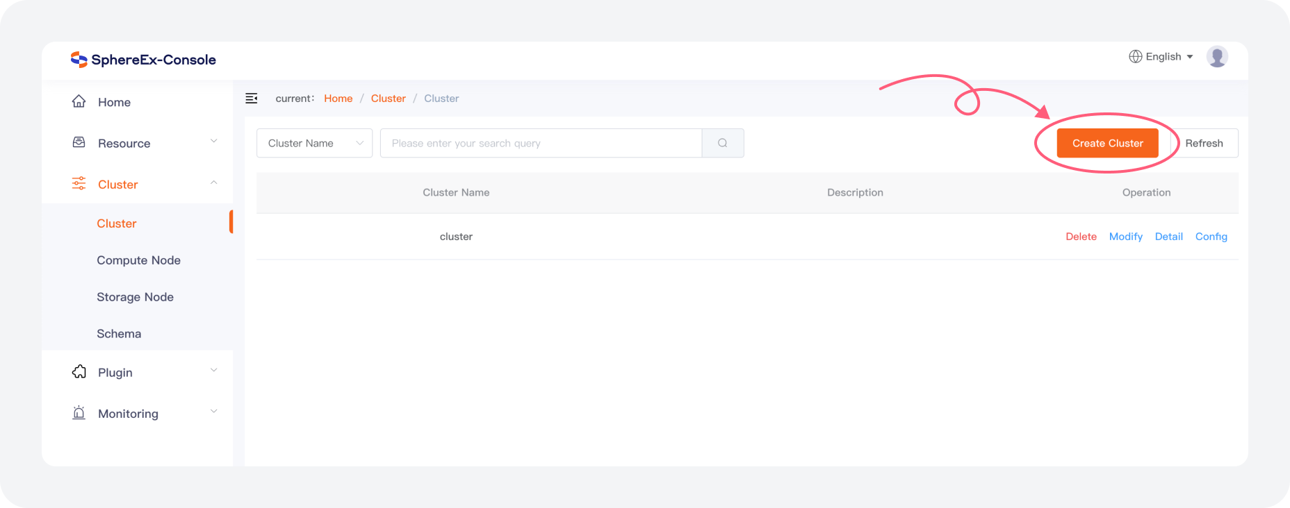Expand the Monitoring menu chevron
Viewport: 1290px width, 508px height.
[213, 412]
